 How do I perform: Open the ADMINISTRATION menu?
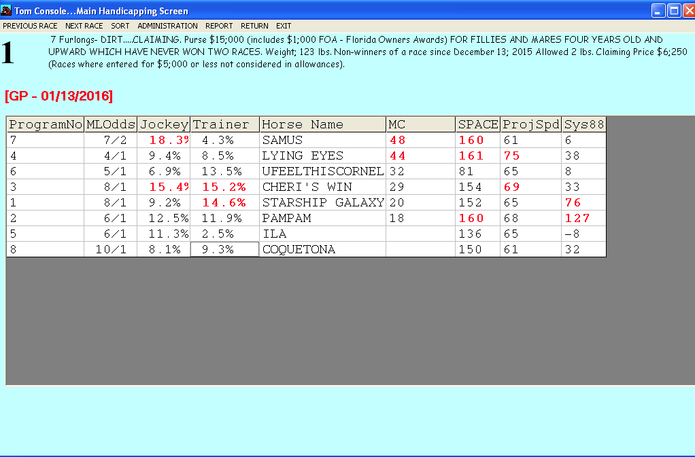point(167,26)
